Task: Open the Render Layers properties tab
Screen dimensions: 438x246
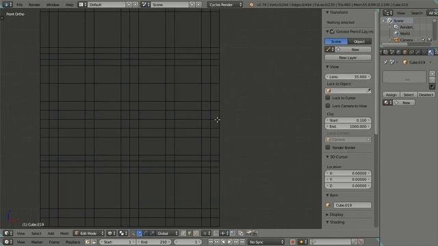Action: [x=385, y=52]
